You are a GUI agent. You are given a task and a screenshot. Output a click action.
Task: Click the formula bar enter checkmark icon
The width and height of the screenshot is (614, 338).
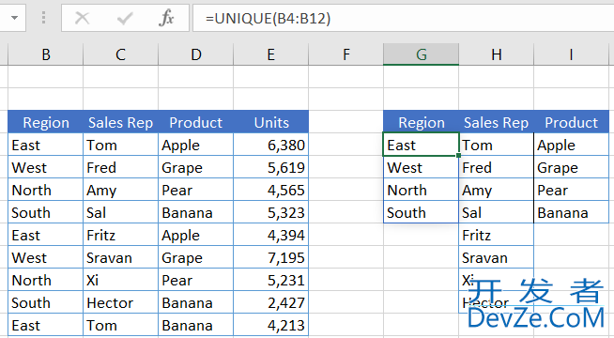(x=125, y=18)
